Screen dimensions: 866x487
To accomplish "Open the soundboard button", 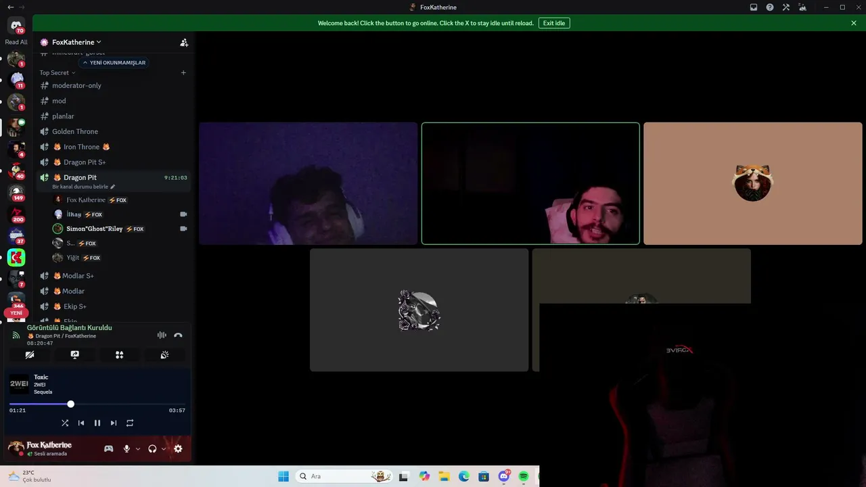I will pos(164,354).
